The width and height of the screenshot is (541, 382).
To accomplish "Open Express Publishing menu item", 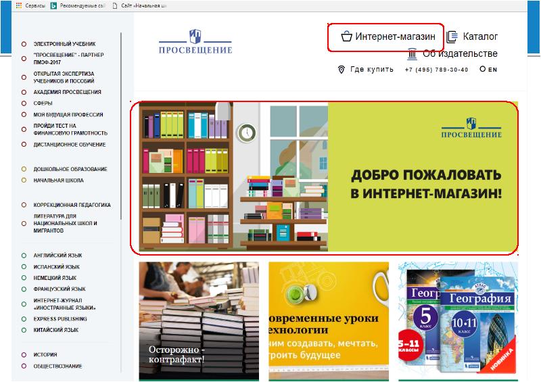I will pos(60,319).
